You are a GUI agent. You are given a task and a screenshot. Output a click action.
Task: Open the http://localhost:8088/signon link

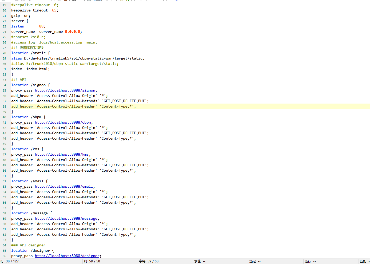pyautogui.click(x=65, y=90)
